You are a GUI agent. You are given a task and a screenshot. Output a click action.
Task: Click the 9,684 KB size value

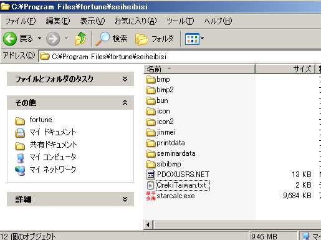point(297,196)
